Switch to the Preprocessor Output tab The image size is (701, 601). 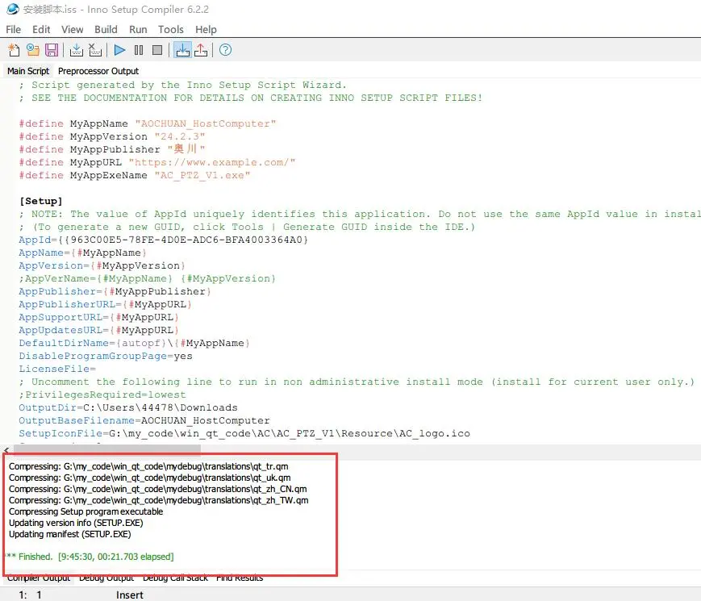(x=98, y=71)
